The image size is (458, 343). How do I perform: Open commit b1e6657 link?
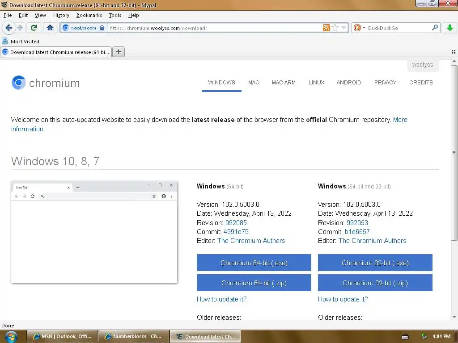[357, 232]
